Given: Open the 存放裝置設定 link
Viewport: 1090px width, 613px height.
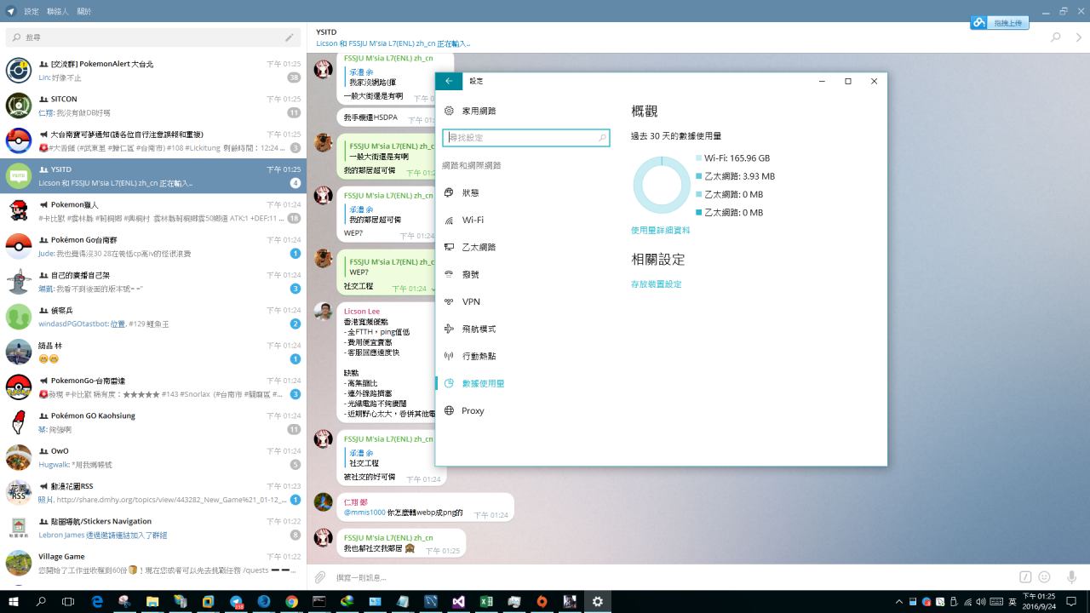Looking at the screenshot, I should click(656, 284).
